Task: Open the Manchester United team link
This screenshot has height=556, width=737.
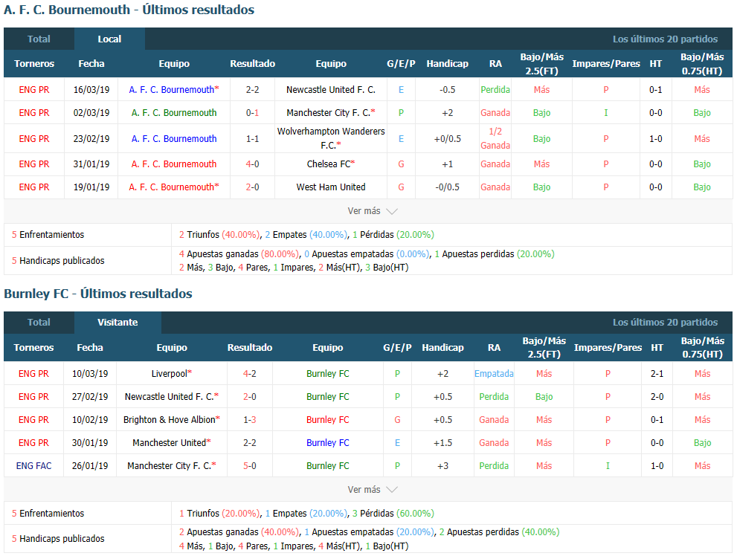Action: click(x=172, y=442)
